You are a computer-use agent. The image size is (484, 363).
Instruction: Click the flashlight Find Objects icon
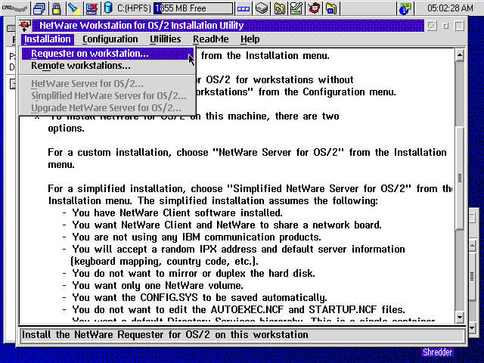[74, 8]
